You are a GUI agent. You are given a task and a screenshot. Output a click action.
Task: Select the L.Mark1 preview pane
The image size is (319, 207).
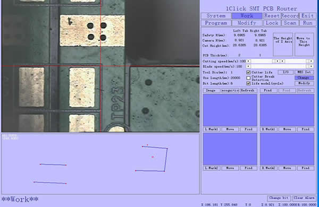(230, 110)
